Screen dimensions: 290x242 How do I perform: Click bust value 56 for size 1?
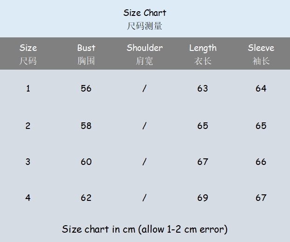(86, 88)
